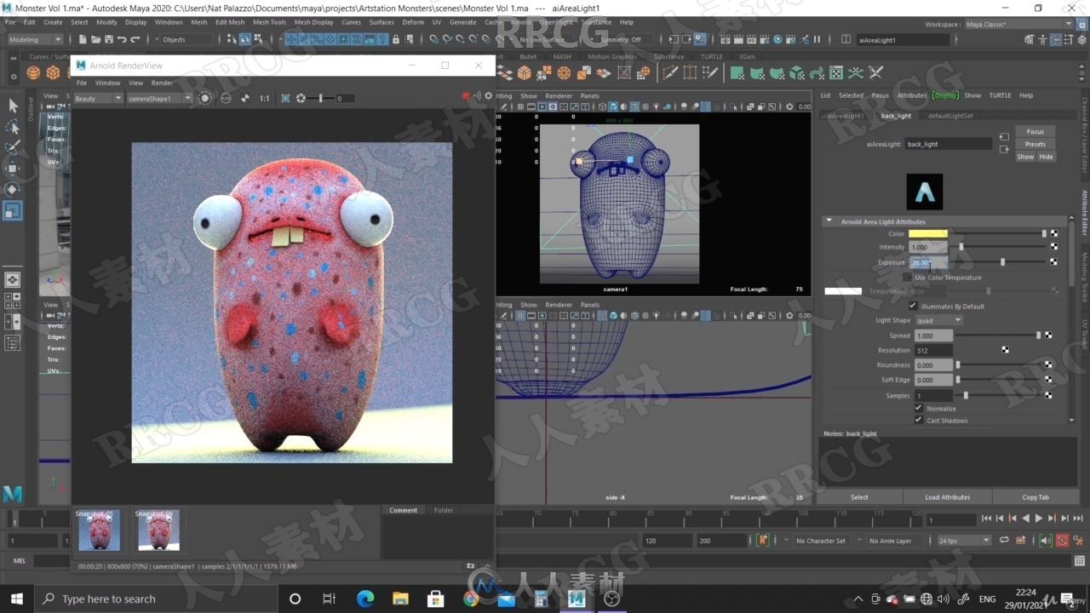Toggle the loop playback icon near fps
Viewport: 1090px width, 613px height.
point(1004,541)
